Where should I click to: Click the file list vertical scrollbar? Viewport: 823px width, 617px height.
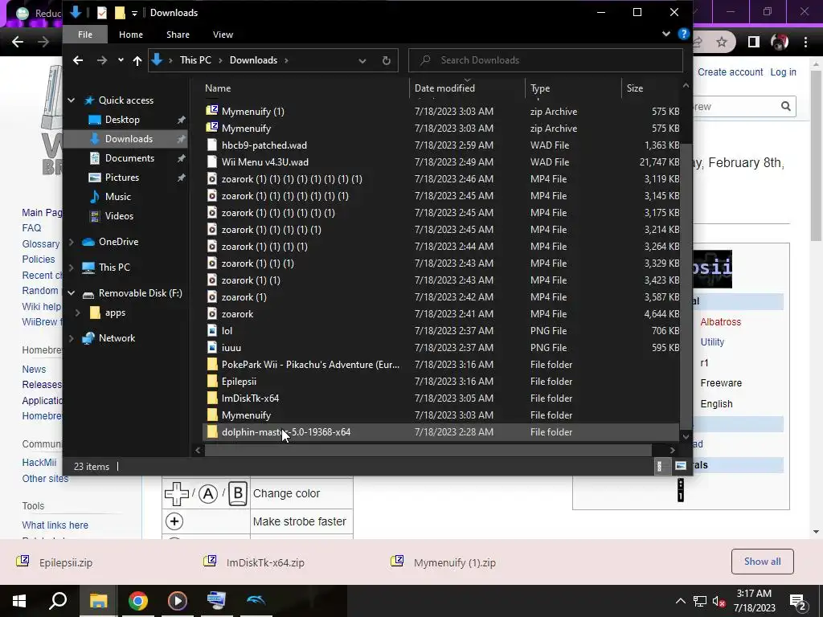pyautogui.click(x=686, y=286)
